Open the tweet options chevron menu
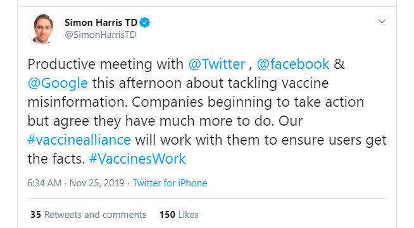The width and height of the screenshot is (414, 228). (382, 21)
